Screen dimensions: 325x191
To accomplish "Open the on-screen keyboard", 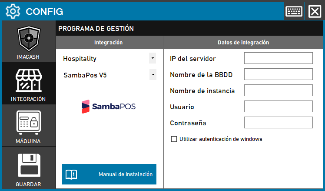I will point(294,11).
